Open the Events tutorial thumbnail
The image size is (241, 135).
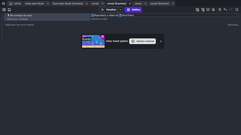coord(93,41)
